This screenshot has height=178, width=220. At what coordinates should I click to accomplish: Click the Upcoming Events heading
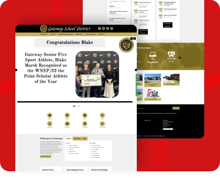75,170
